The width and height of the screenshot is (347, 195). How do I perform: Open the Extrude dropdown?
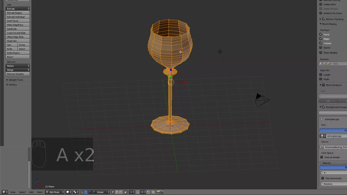tap(18, 9)
